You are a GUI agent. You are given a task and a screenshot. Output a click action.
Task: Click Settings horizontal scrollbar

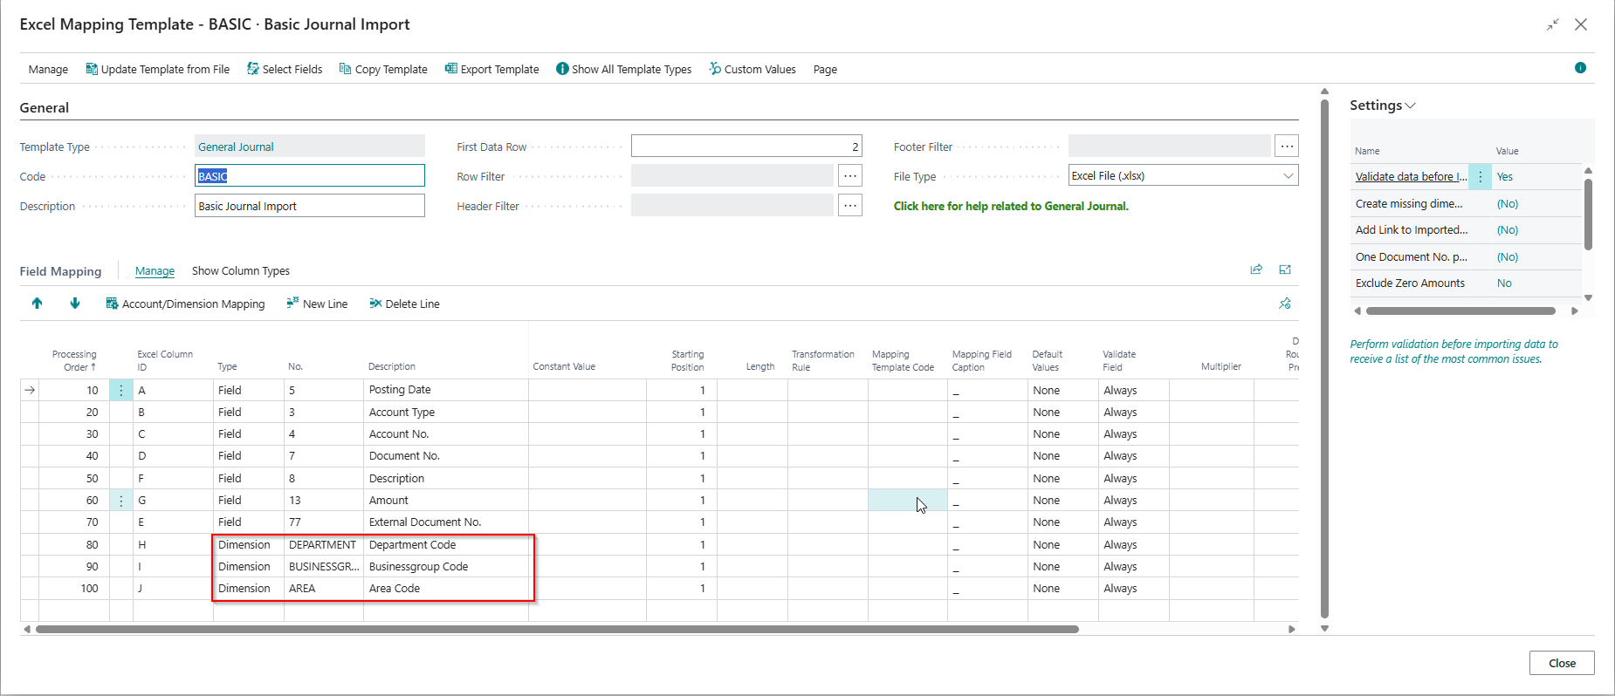point(1460,310)
